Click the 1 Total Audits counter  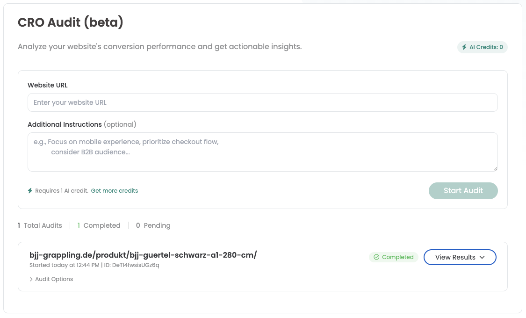click(x=40, y=225)
